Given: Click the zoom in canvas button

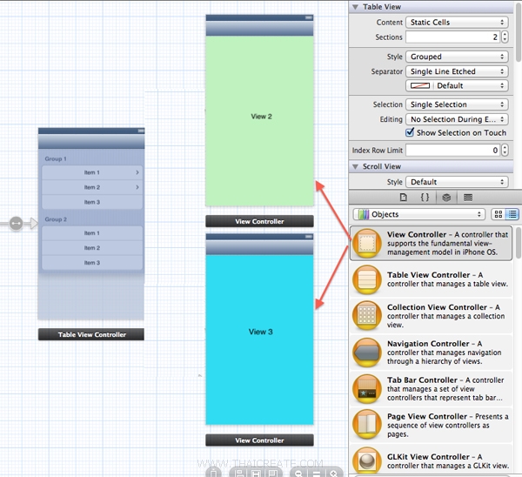Looking at the screenshot, I should coord(333,473).
